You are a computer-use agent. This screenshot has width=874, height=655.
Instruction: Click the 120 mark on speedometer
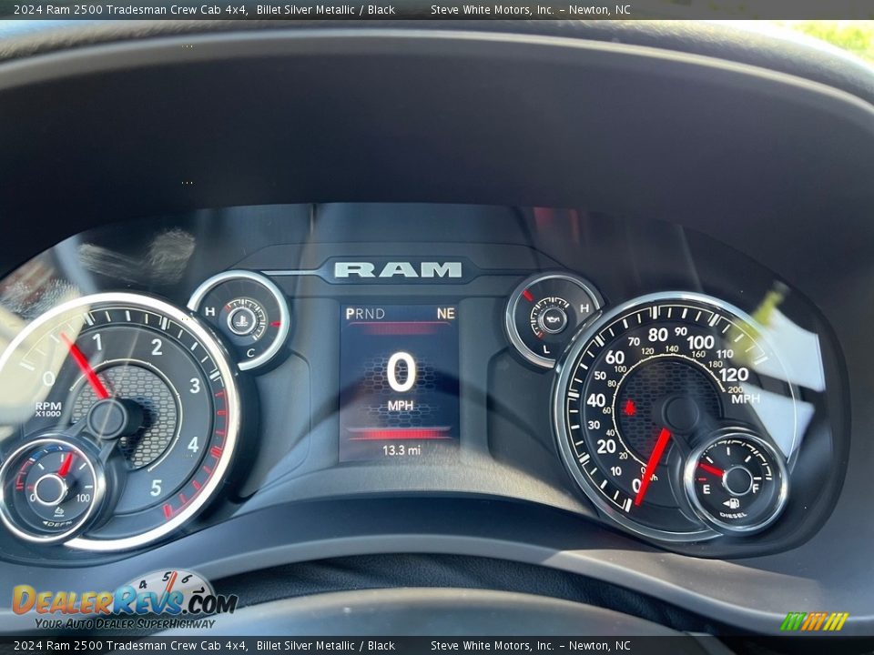point(734,375)
